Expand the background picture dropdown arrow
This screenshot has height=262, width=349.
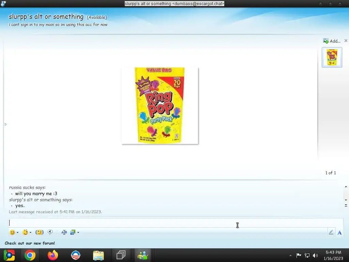coord(78,233)
